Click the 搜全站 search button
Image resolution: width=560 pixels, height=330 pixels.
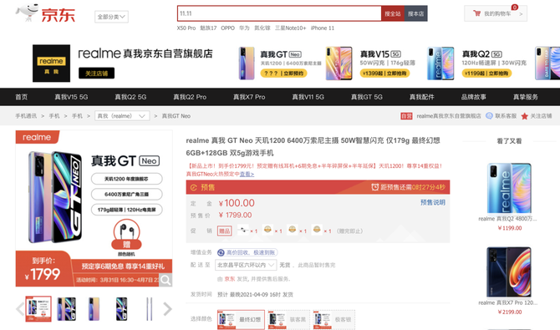(393, 13)
